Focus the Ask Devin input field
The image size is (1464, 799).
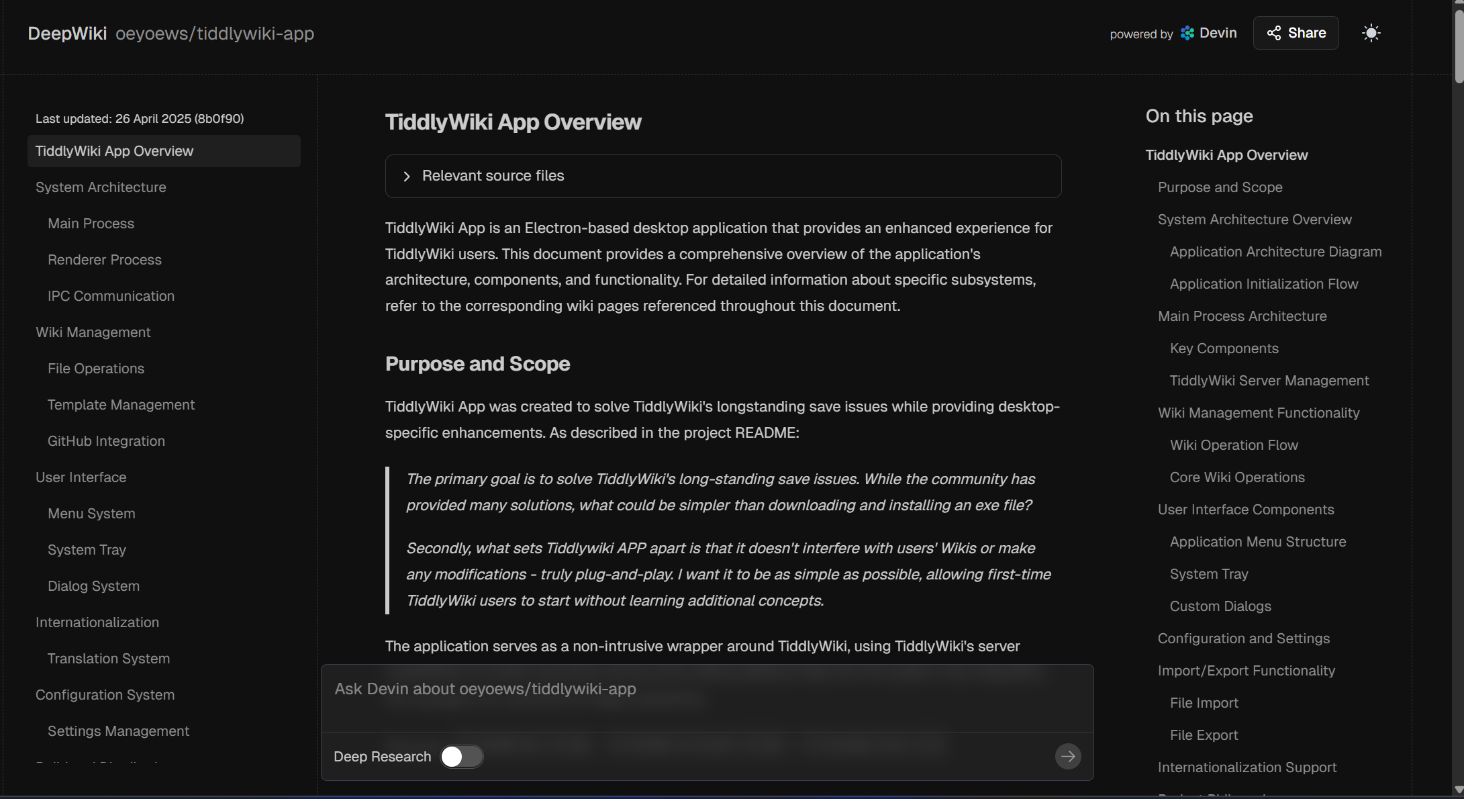(x=707, y=698)
